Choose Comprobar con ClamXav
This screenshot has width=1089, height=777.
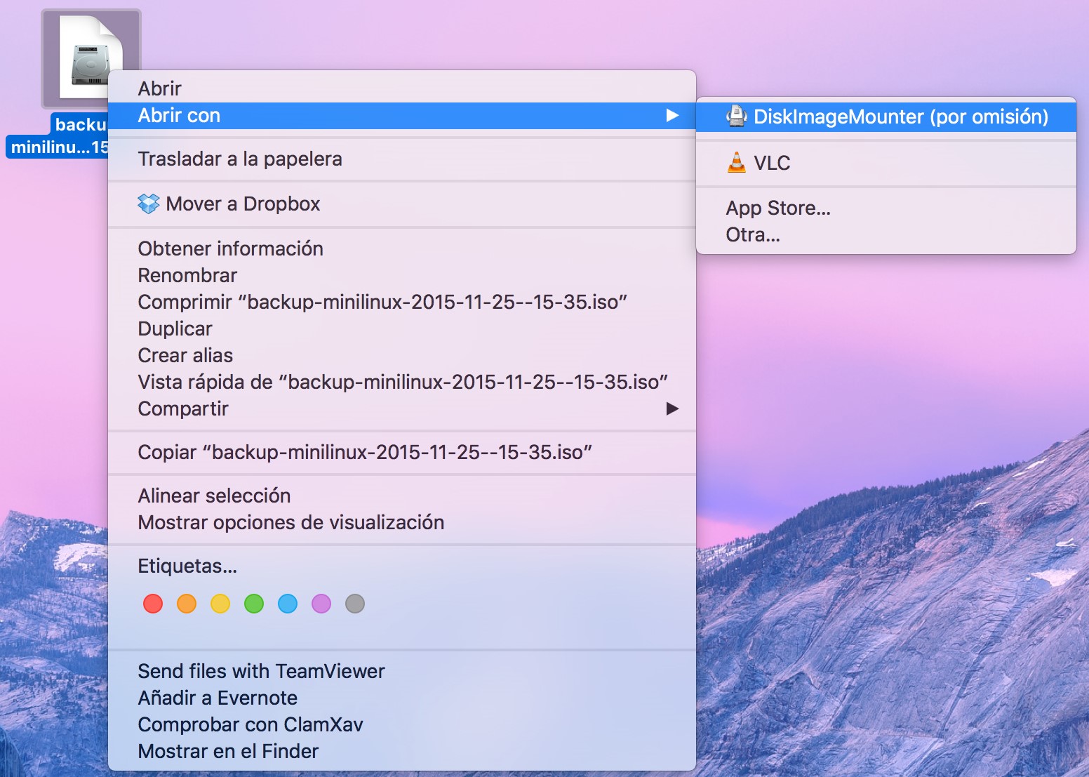pos(402,724)
